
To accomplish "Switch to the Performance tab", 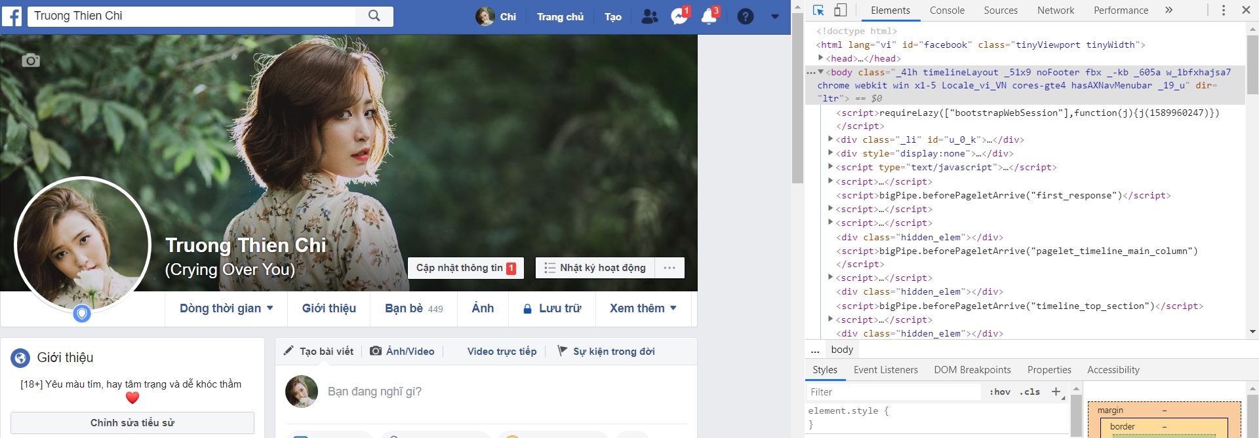I will [x=1121, y=10].
